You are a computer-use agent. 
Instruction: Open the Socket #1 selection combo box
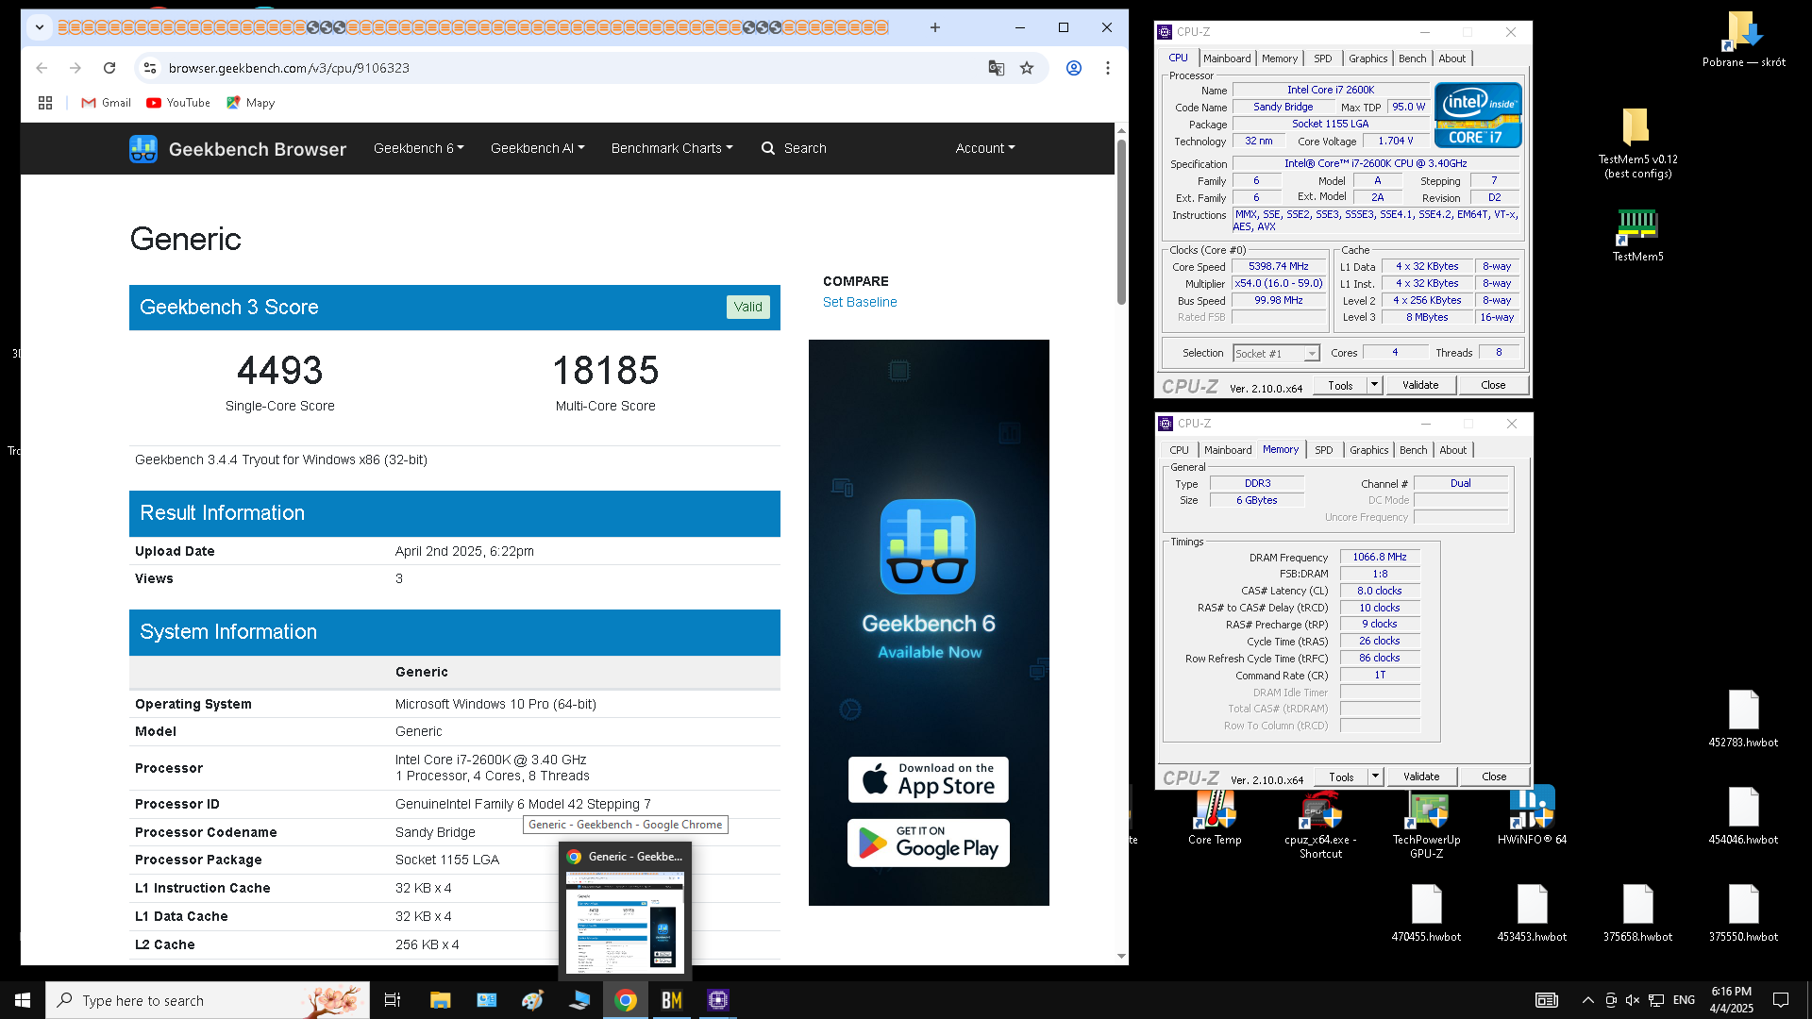pyautogui.click(x=1276, y=354)
